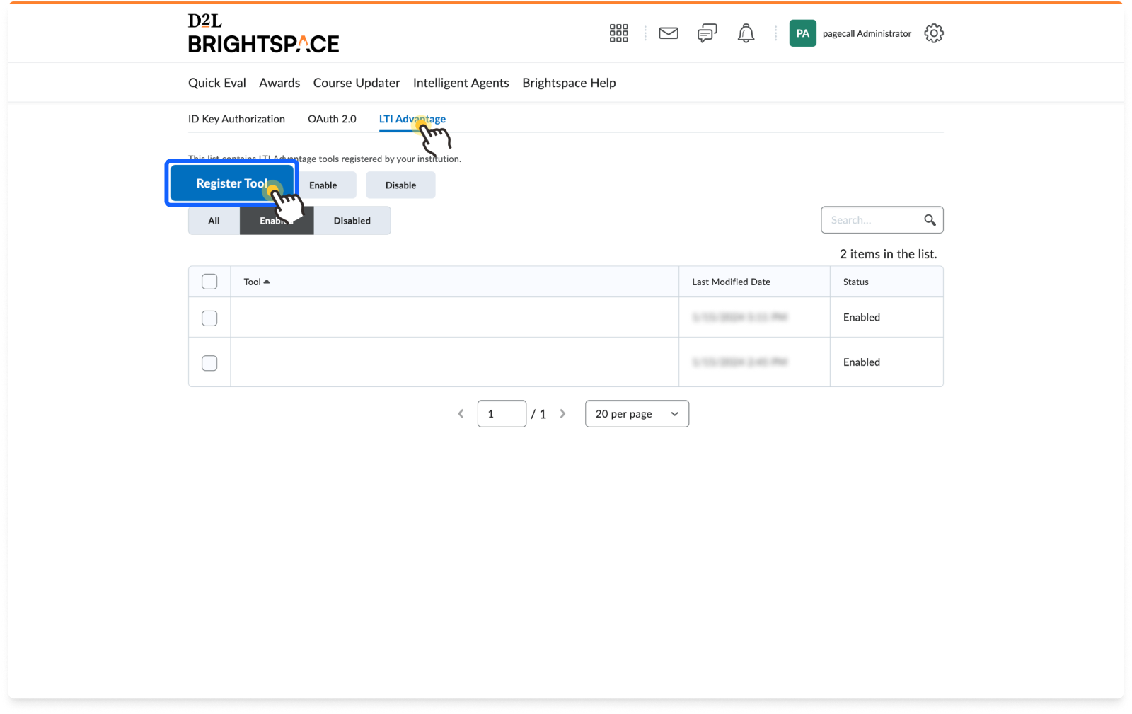Click the page number input field
The width and height of the screenshot is (1132, 714).
[502, 414]
